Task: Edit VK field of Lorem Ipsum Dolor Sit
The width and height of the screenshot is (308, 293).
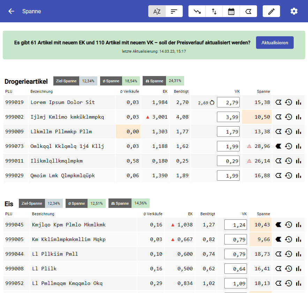Action: pyautogui.click(x=228, y=102)
